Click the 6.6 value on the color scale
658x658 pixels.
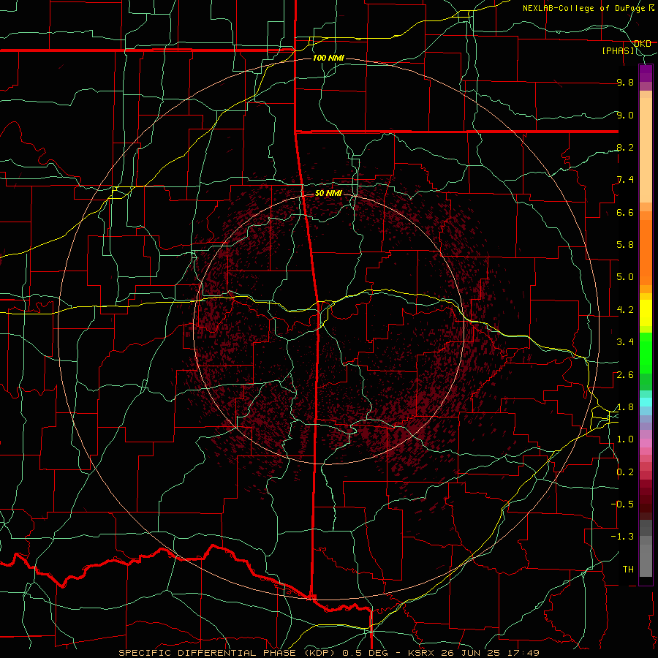point(625,213)
